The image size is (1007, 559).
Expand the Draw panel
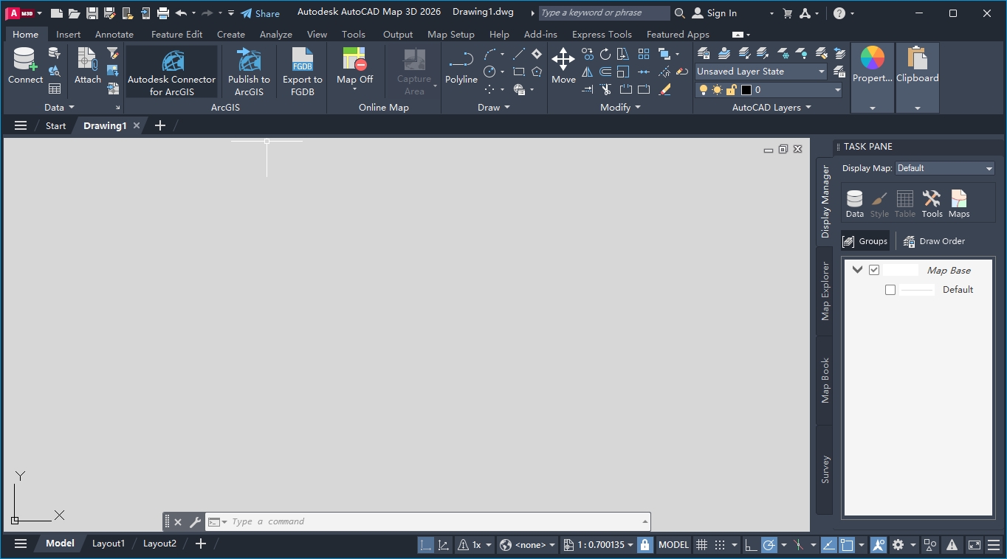click(494, 108)
